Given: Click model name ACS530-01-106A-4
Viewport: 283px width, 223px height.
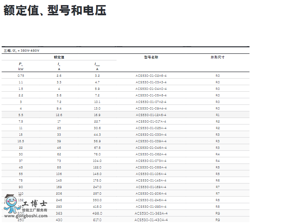Looking at the screenshot, I should [x=151, y=174].
